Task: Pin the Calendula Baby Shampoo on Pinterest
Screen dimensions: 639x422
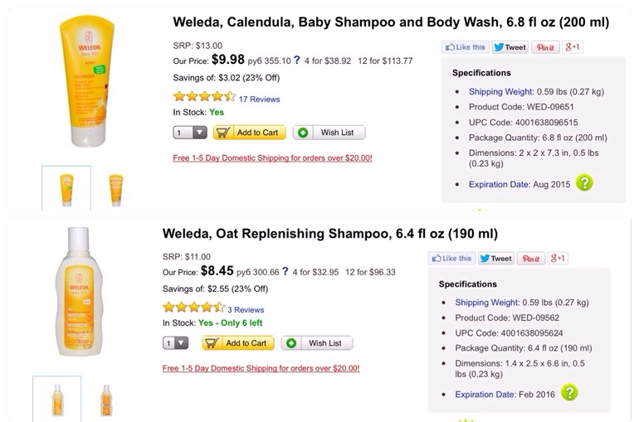Action: point(545,47)
